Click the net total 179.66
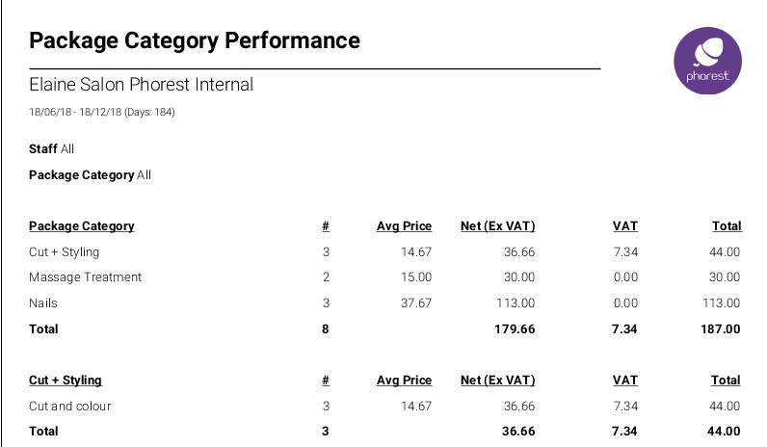This screenshot has width=767, height=447. (515, 329)
